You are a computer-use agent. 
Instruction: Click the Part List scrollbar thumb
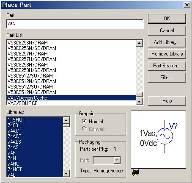coord(140,94)
